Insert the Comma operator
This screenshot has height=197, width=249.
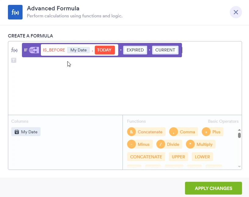183,132
